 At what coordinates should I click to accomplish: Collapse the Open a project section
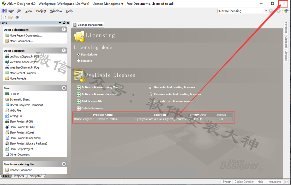coord(64,50)
